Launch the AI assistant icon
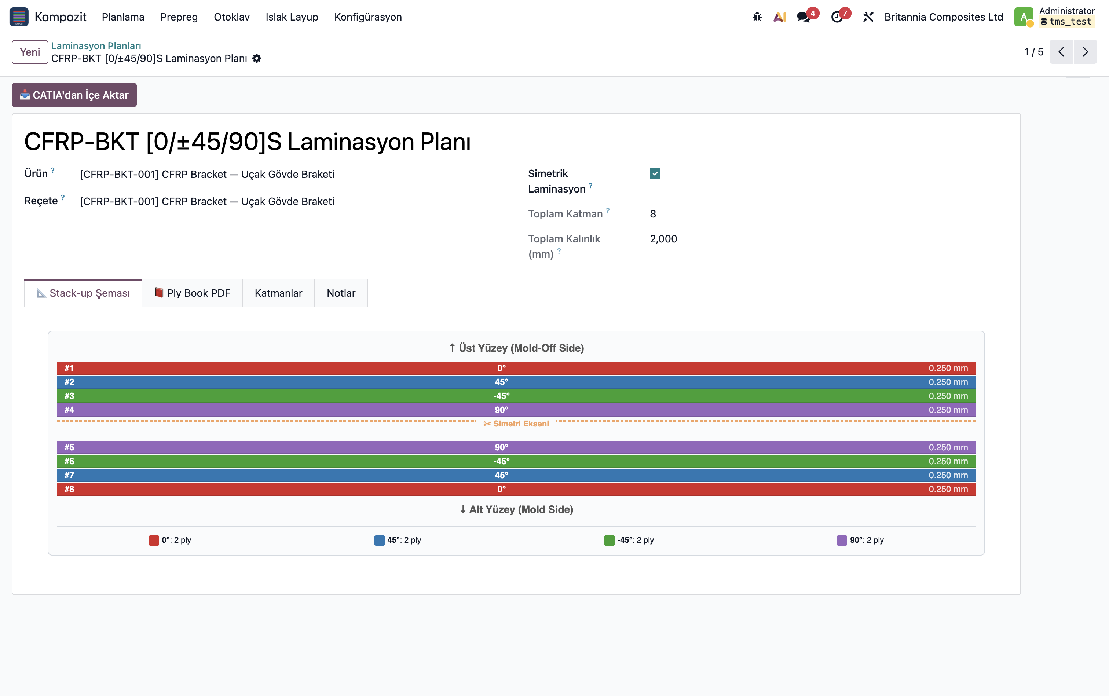1109x696 pixels. (x=779, y=17)
